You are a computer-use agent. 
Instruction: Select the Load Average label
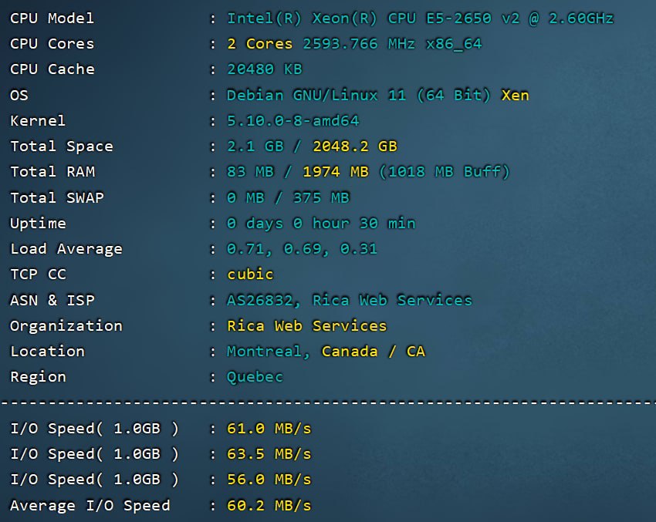click(x=66, y=249)
